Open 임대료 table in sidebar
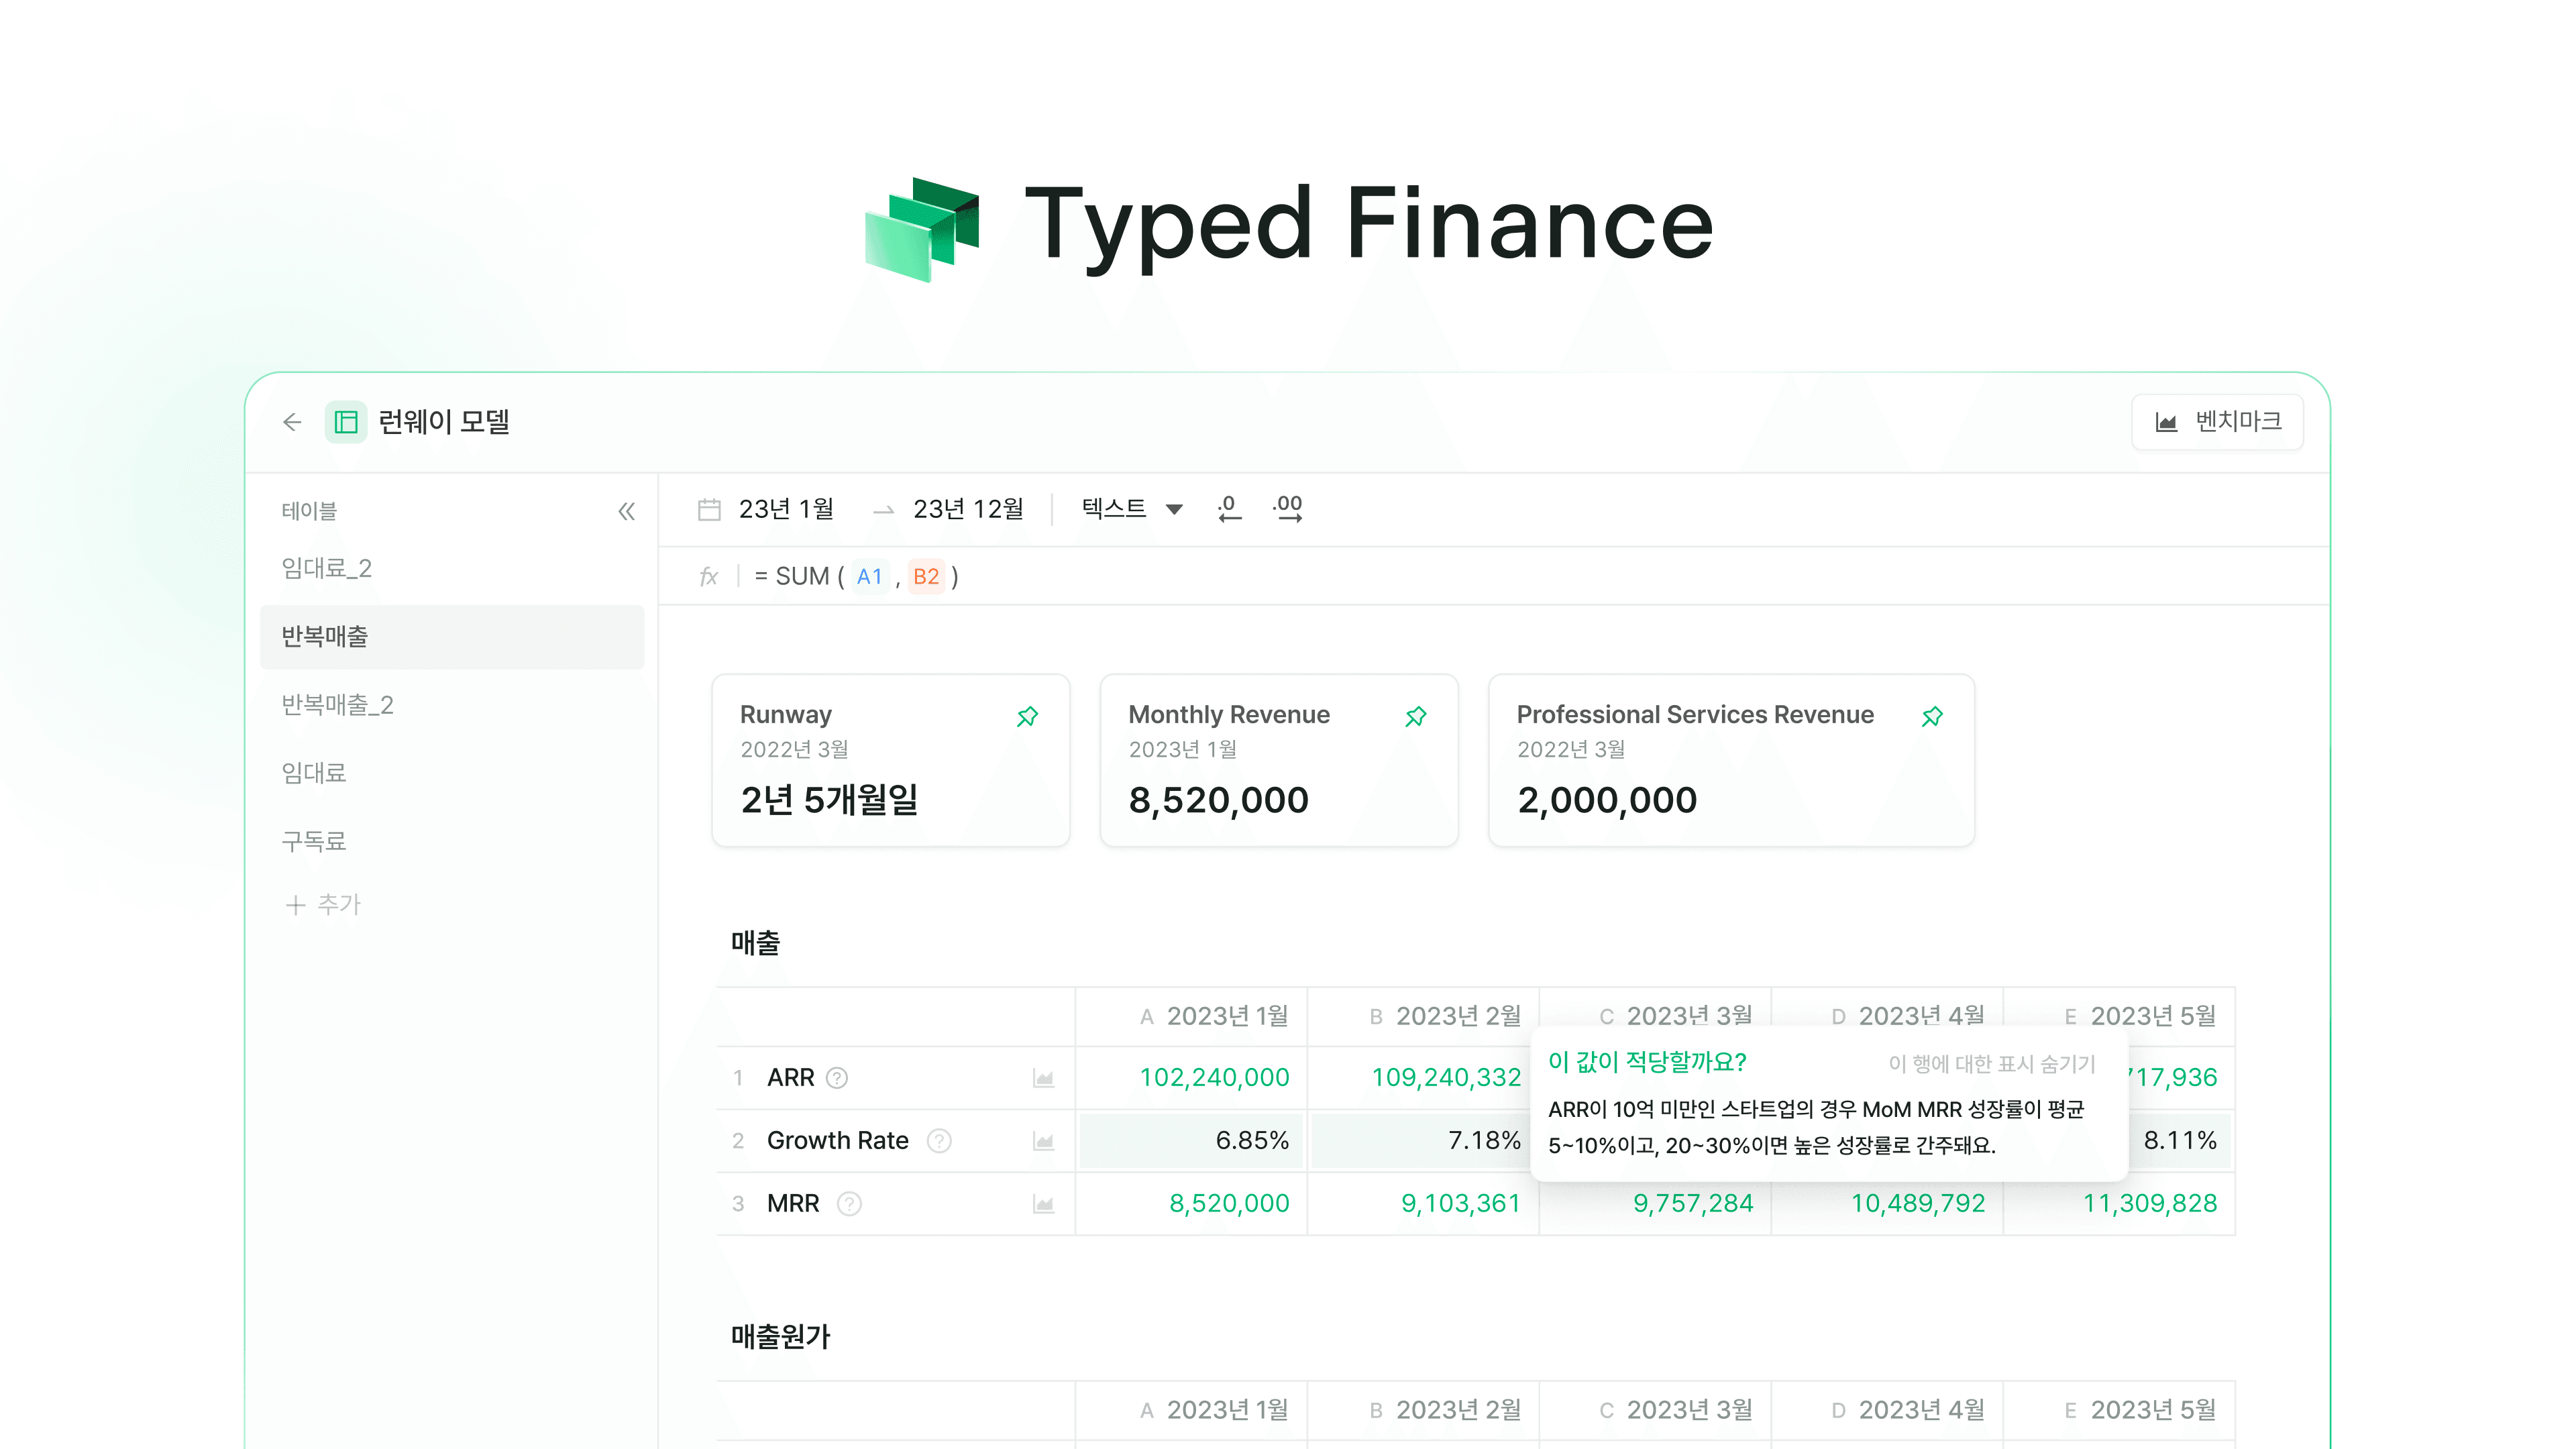The width and height of the screenshot is (2576, 1449). (x=313, y=773)
